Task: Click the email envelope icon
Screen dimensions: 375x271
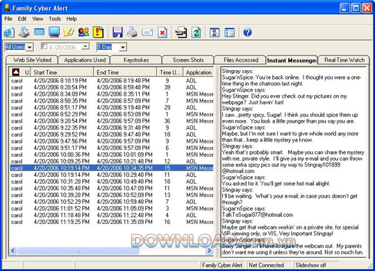Action: coord(147,33)
